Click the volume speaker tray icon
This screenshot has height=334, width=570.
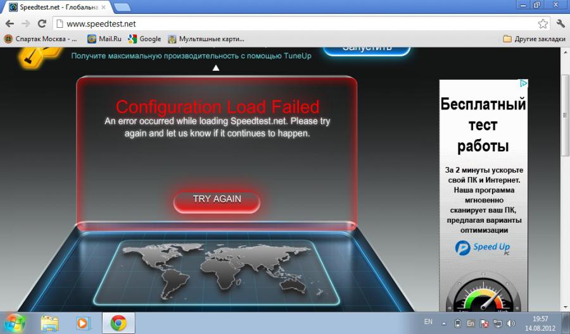[510, 323]
